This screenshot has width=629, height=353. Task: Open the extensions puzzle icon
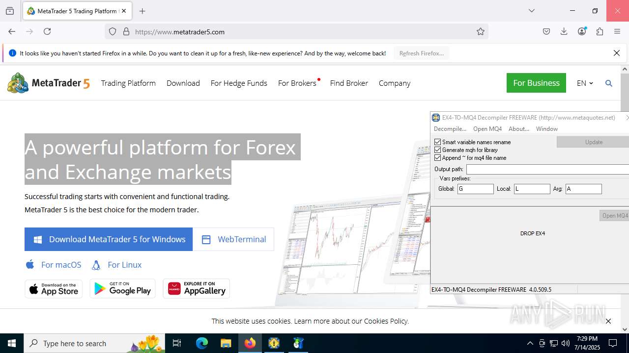coord(600,31)
